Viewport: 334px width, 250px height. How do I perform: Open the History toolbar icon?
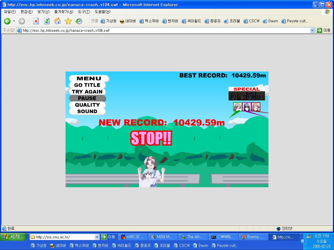coord(79,21)
